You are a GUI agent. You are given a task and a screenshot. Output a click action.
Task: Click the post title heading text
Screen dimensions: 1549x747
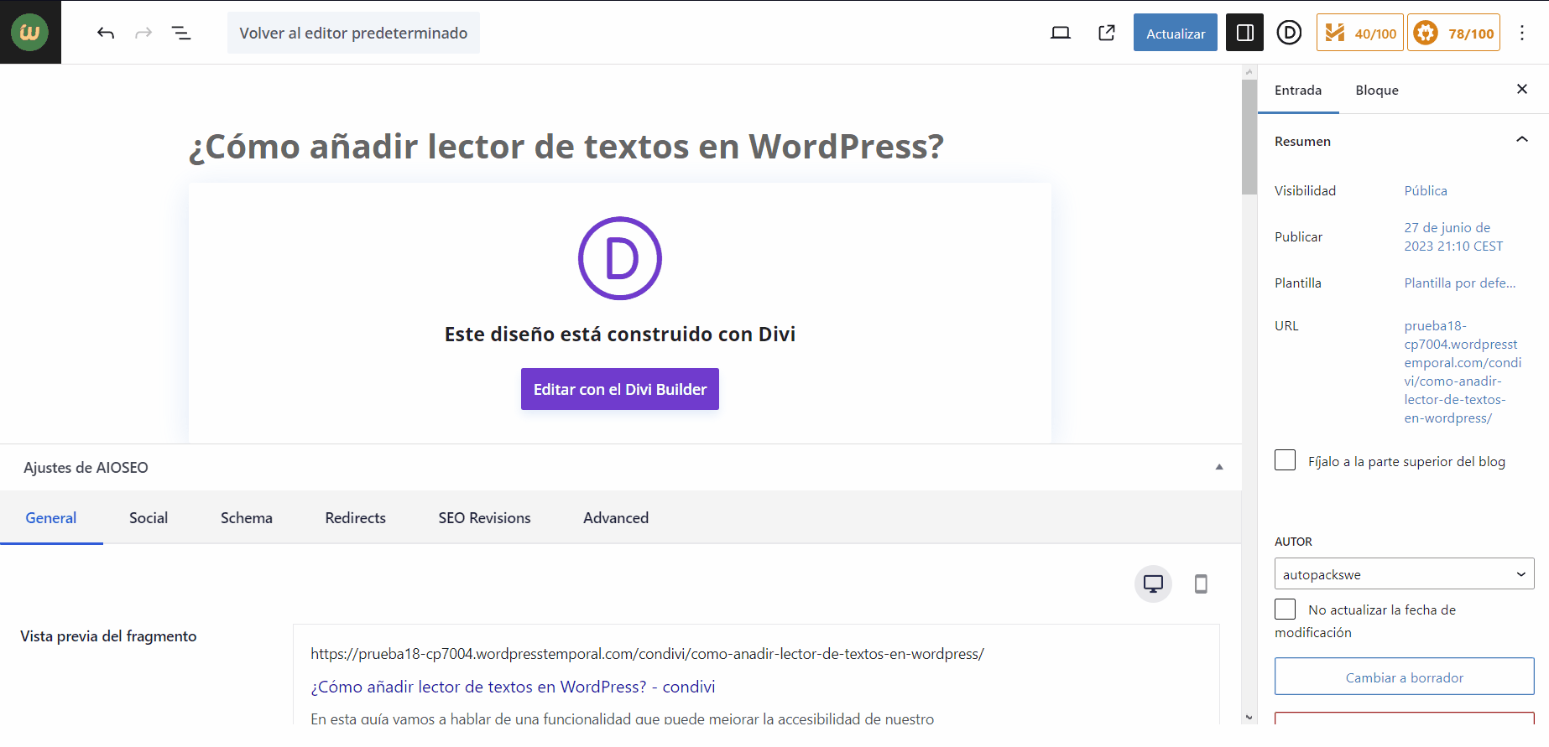(x=566, y=147)
